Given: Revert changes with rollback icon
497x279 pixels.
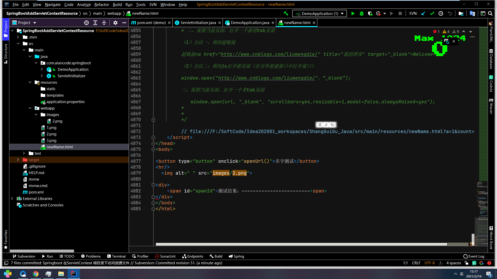Looking at the screenshot, I should point(450,13).
